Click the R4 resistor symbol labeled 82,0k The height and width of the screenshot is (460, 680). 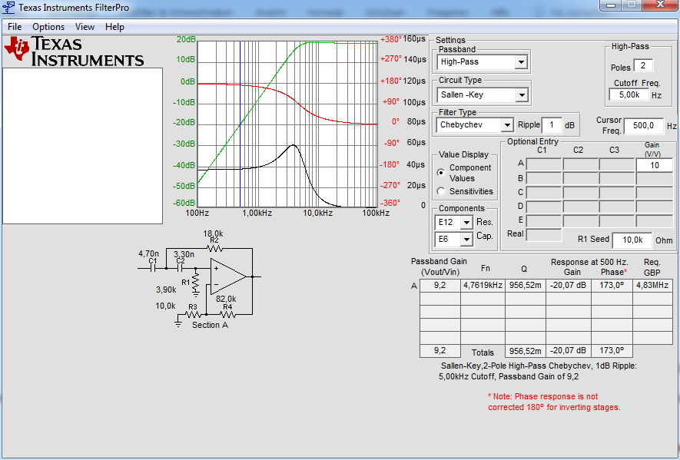pos(227,314)
